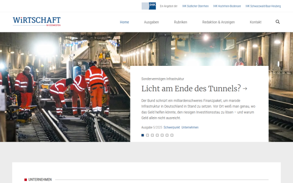
Task: Select the first filled slide indicator
Action: pyautogui.click(x=143, y=135)
